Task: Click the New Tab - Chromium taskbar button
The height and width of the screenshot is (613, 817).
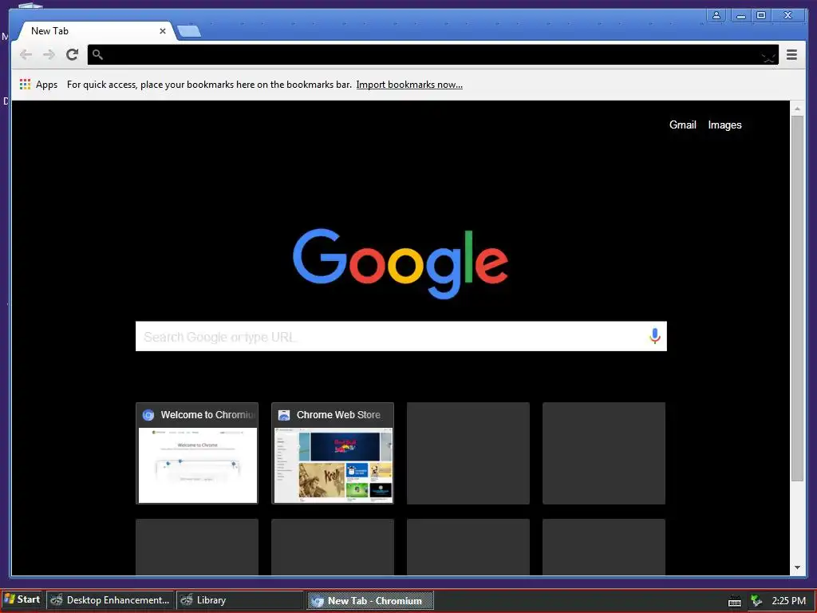Action: click(370, 600)
